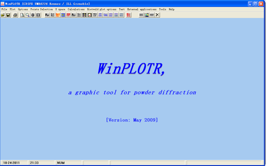Screen dimensions: 266x166
Task: Click the CYC hkl icon
Action: click(111, 15)
